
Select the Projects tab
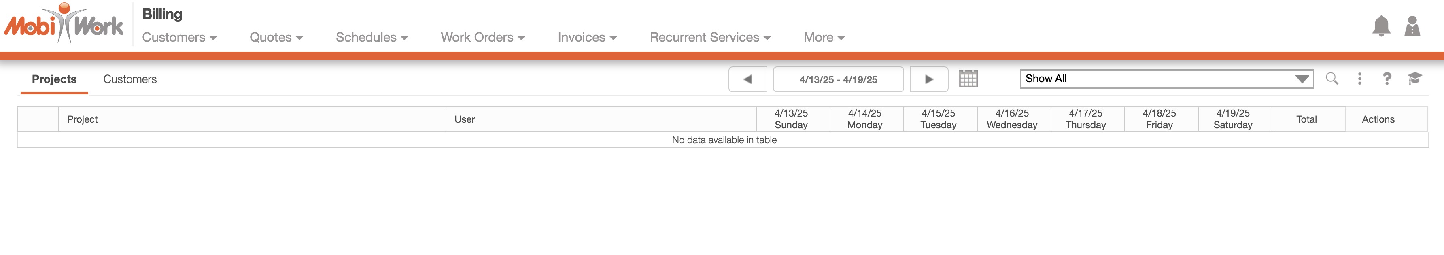54,80
